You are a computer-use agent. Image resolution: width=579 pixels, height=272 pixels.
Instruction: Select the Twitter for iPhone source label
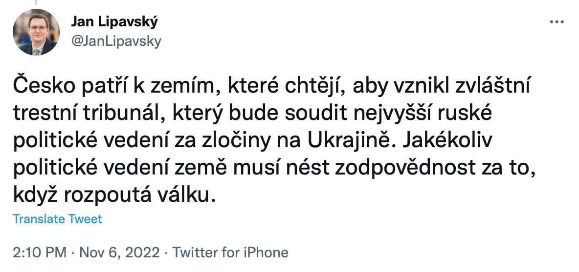tap(230, 253)
